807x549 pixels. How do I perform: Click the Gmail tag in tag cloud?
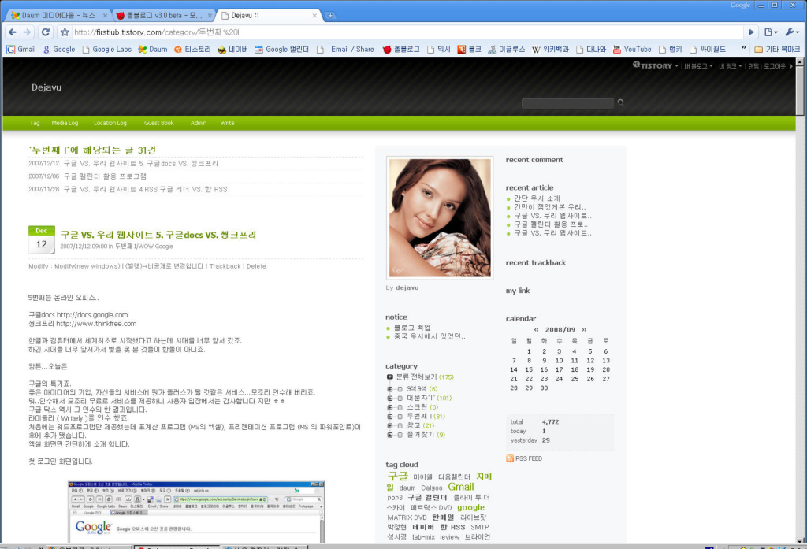461,487
